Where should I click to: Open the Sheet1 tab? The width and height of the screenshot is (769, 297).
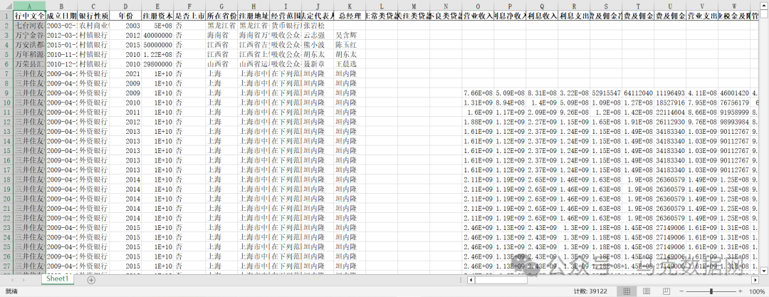(x=58, y=278)
